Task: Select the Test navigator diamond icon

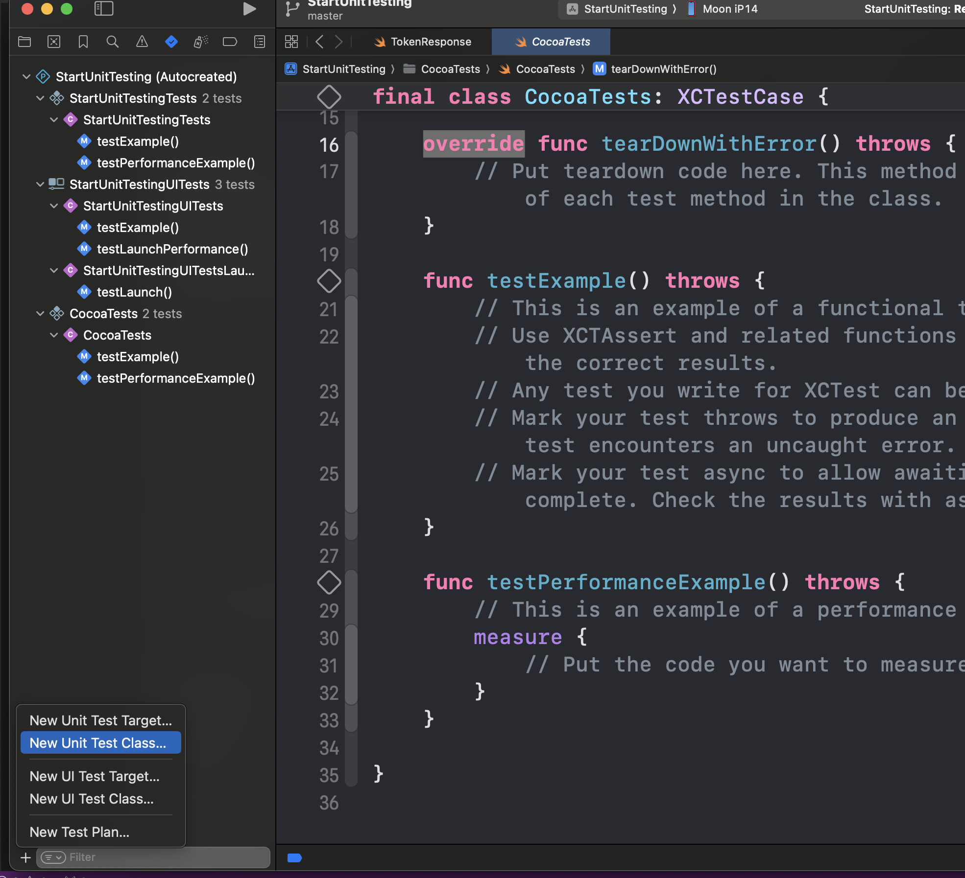Action: (x=171, y=42)
